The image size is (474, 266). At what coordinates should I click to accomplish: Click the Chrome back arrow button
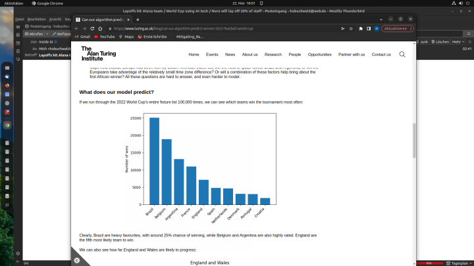coord(77,28)
